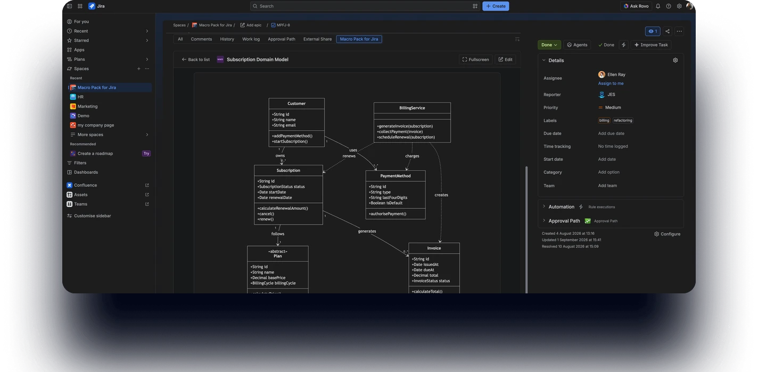Toggle the watch eye button showing 1
Screen dimensions: 758x372
click(653, 31)
